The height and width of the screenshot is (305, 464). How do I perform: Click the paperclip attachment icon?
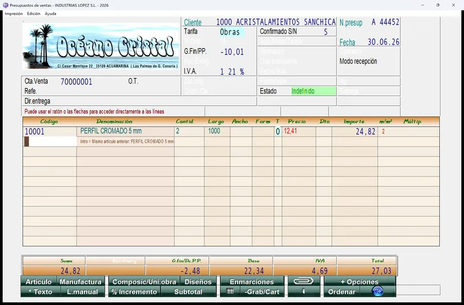303,281
